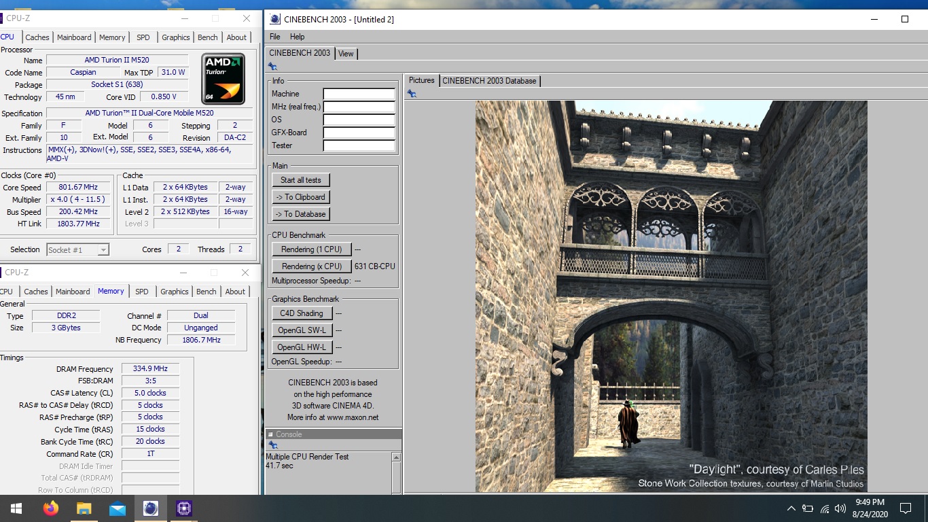Screen dimensions: 928x522
Task: Click the NB Frequency value 1806.7 MHz
Action: [x=201, y=340]
